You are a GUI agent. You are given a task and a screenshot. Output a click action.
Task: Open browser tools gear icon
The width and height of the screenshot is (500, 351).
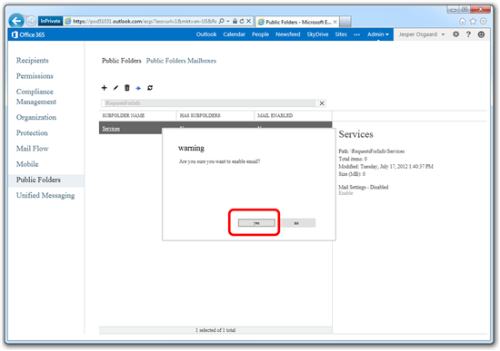[484, 21]
